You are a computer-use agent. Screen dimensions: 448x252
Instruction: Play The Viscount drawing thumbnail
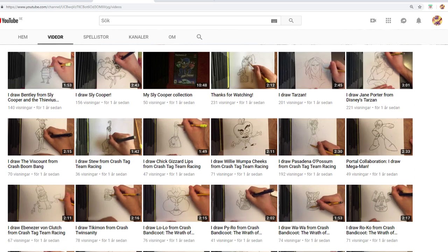41,137
